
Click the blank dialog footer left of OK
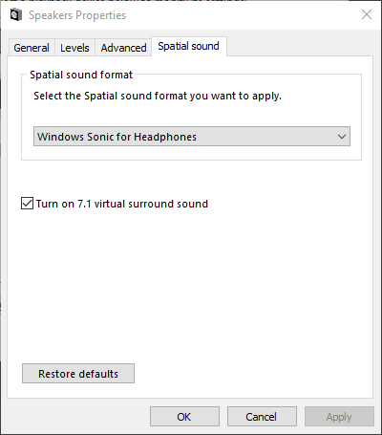[x=78, y=417]
